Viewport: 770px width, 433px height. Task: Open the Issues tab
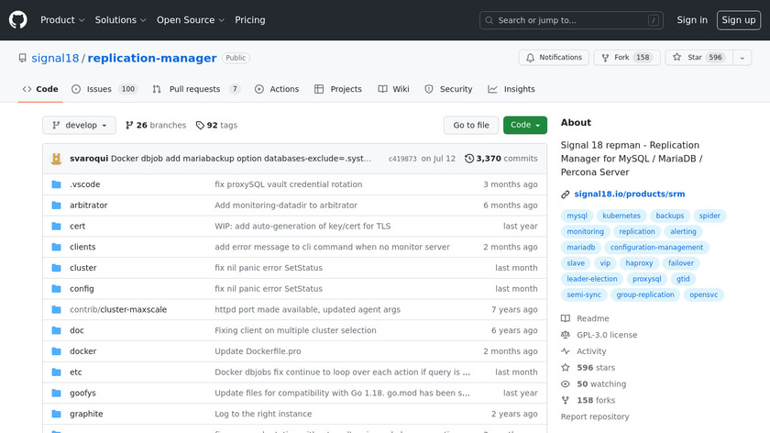tap(104, 89)
